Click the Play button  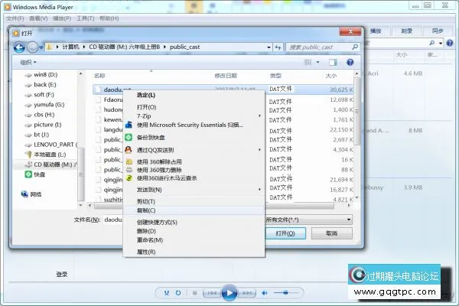click(x=229, y=292)
